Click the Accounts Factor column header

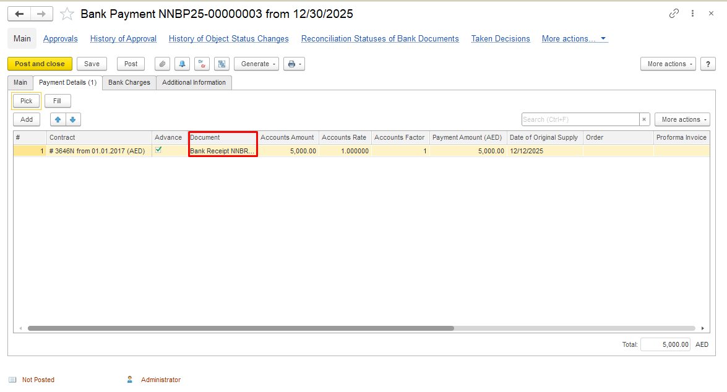coord(400,138)
